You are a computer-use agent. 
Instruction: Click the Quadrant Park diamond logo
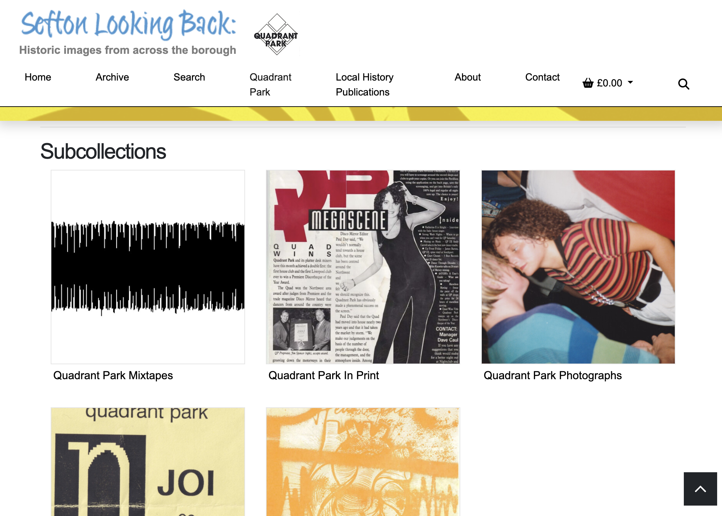point(276,34)
